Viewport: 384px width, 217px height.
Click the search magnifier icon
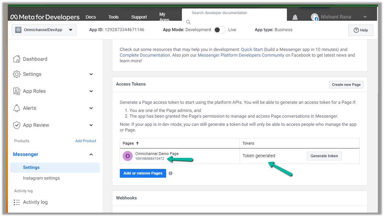188,22
